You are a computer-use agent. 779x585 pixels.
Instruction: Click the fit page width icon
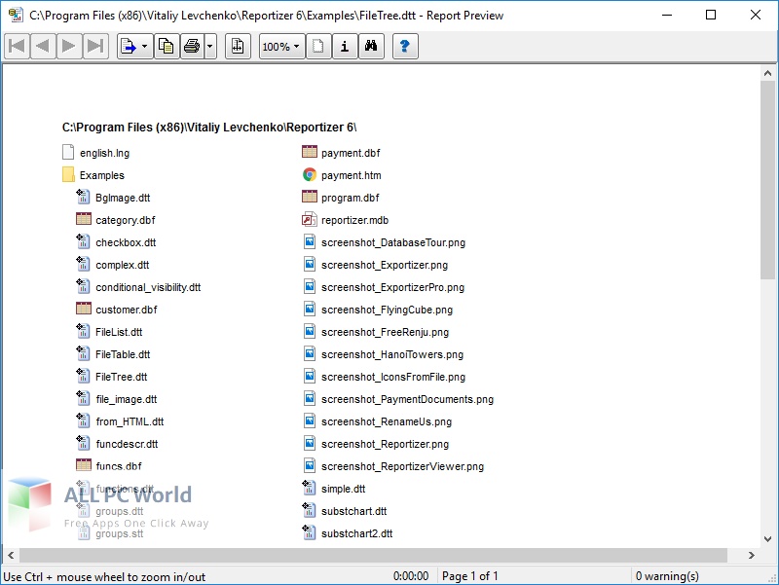pos(239,47)
